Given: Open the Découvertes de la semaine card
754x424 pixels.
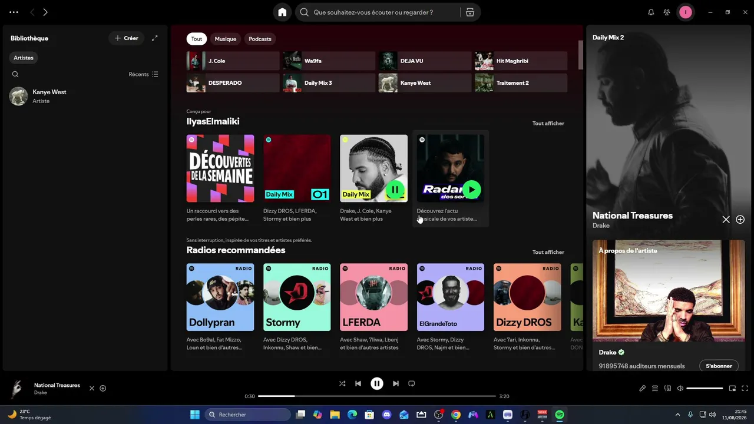Looking at the screenshot, I should coord(220,178).
